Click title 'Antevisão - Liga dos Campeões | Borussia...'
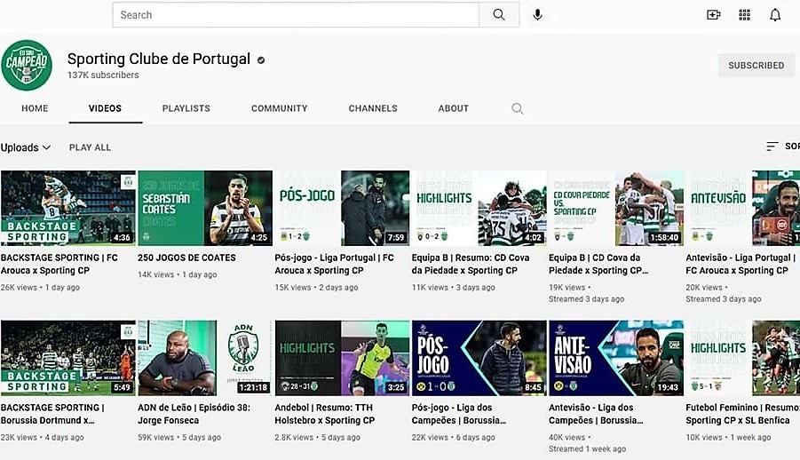The width and height of the screenshot is (800, 460). point(596,414)
